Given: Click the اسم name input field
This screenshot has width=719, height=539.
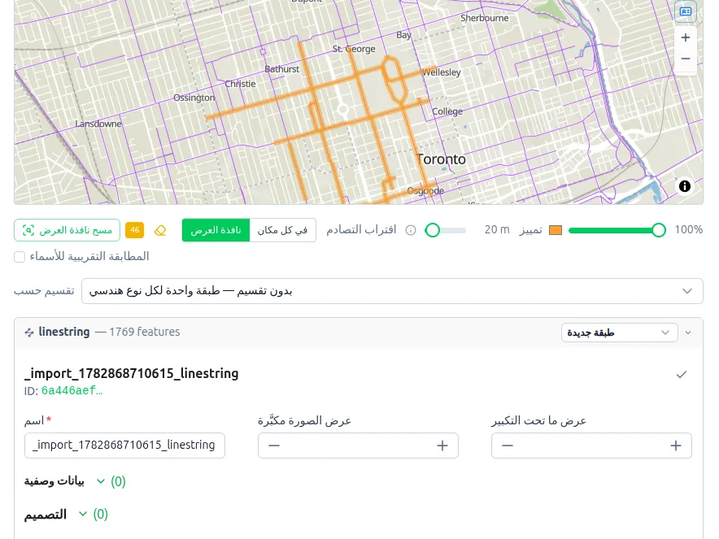Looking at the screenshot, I should coord(124,445).
